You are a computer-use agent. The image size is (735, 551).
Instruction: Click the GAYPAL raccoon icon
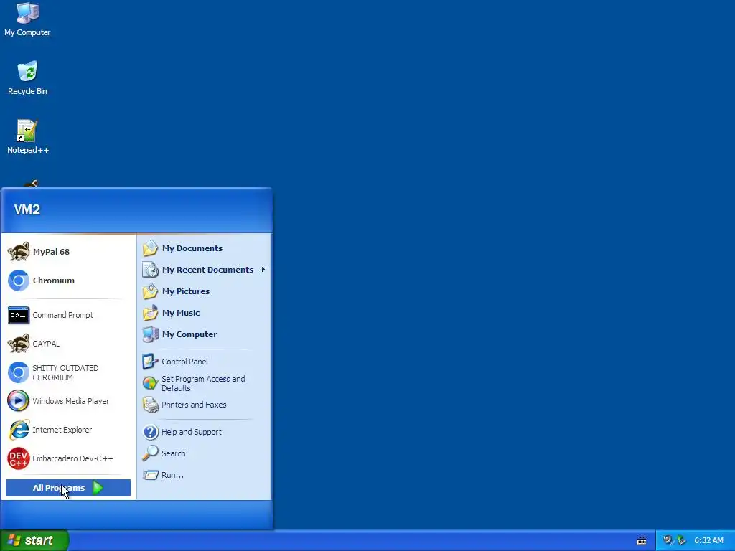pos(19,344)
